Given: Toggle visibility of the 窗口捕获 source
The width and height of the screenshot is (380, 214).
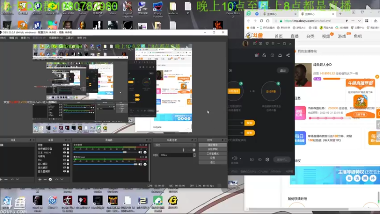Looking at the screenshot, I should (x=64, y=164).
